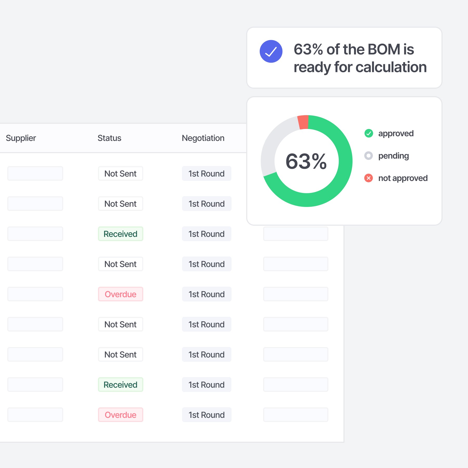Click the Not Sent badge in the seventh row
The width and height of the screenshot is (468, 468).
click(121, 354)
